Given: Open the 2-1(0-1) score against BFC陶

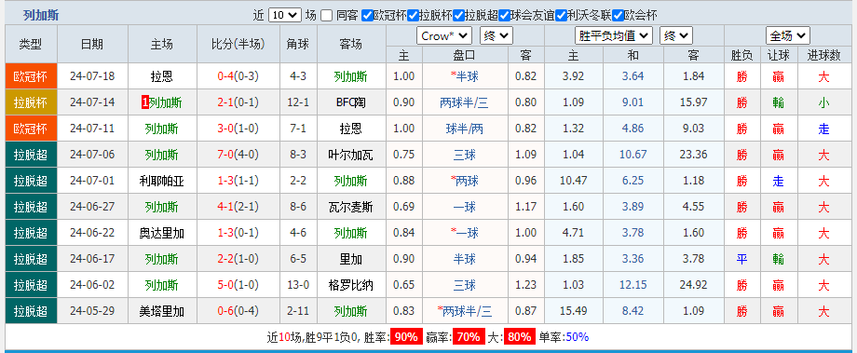Looking at the screenshot, I should click(238, 102).
